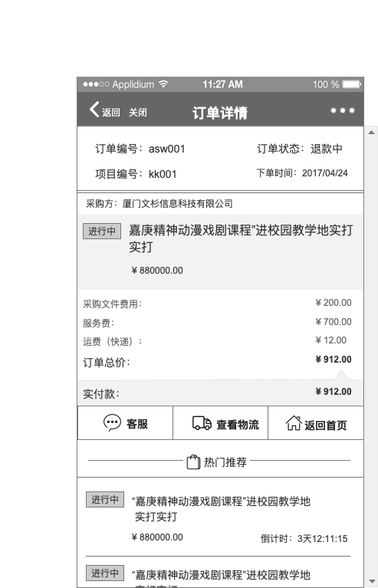Screen dimensions: 378x588
Task: Expand the 订单总价 ¥912.00 price callout
Action: [334, 360]
